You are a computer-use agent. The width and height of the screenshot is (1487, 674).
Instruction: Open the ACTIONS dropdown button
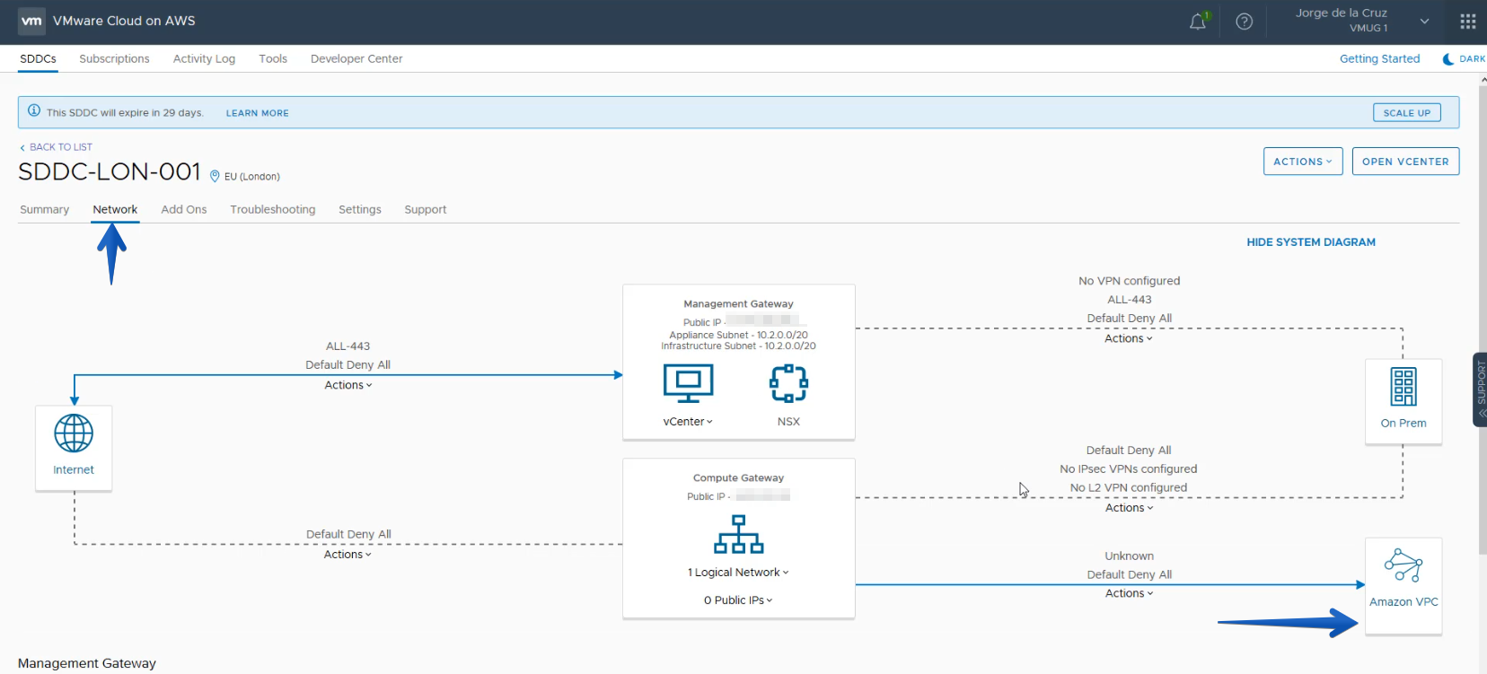(1303, 162)
